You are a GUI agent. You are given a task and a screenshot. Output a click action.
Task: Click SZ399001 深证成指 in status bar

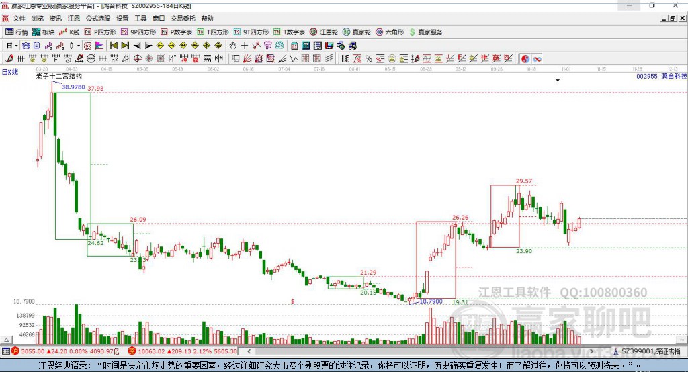click(650, 351)
